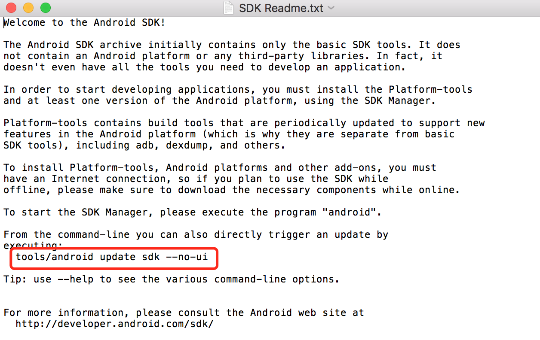Image resolution: width=540 pixels, height=340 pixels.
Task: Click the command "tools/android update sdk --no-ui"
Action: [x=112, y=257]
